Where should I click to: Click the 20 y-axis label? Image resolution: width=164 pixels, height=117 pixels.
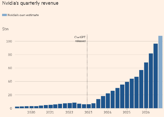point(10,95)
